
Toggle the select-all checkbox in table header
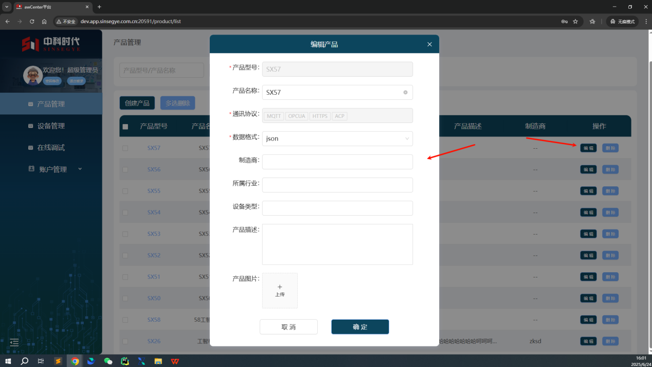point(125,127)
